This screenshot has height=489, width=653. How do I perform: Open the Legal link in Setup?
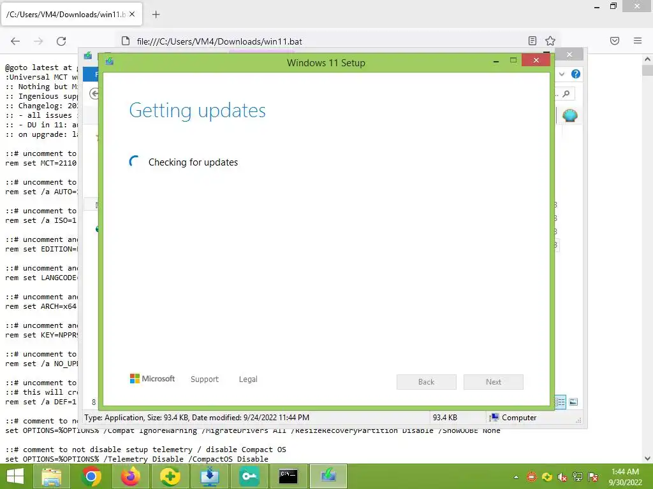pyautogui.click(x=248, y=379)
